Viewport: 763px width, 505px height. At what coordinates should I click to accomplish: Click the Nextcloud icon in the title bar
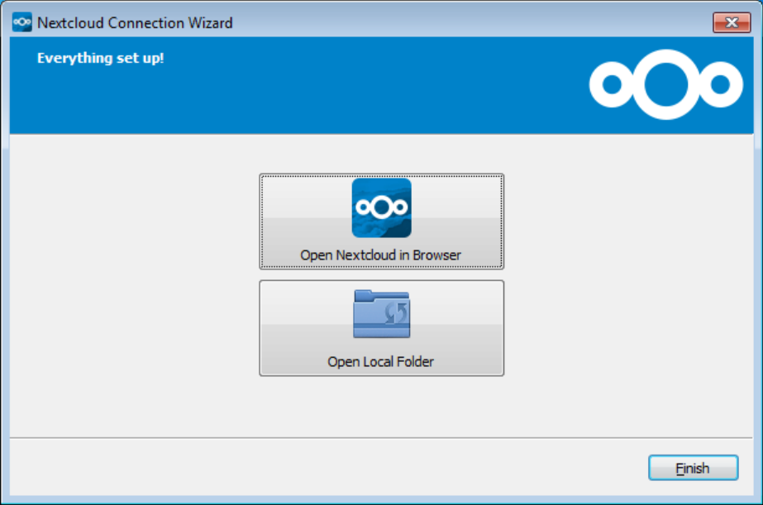pos(22,22)
